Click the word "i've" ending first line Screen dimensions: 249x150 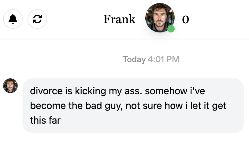(198, 91)
